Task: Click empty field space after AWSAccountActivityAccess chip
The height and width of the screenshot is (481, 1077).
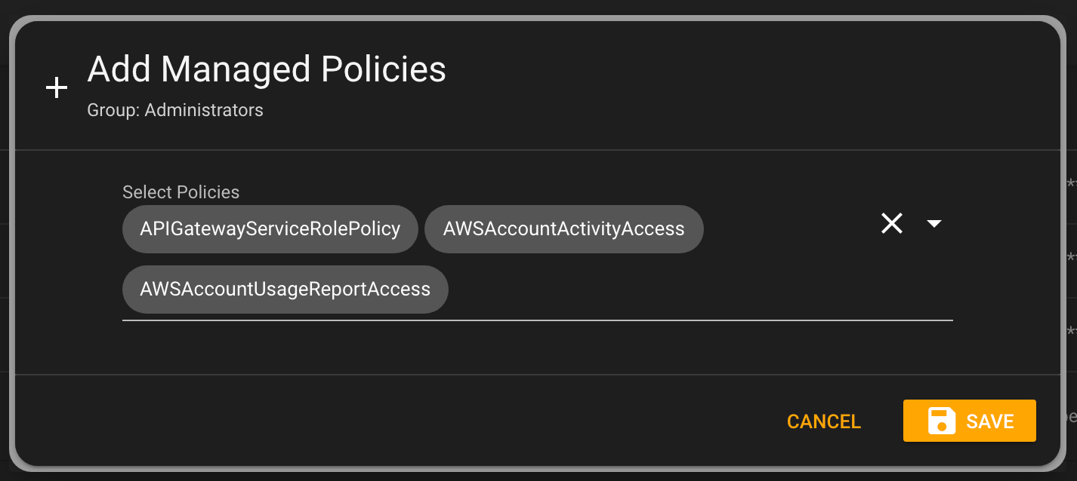Action: pyautogui.click(x=789, y=228)
